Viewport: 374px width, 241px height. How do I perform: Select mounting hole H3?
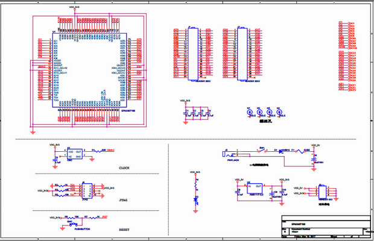point(269,112)
